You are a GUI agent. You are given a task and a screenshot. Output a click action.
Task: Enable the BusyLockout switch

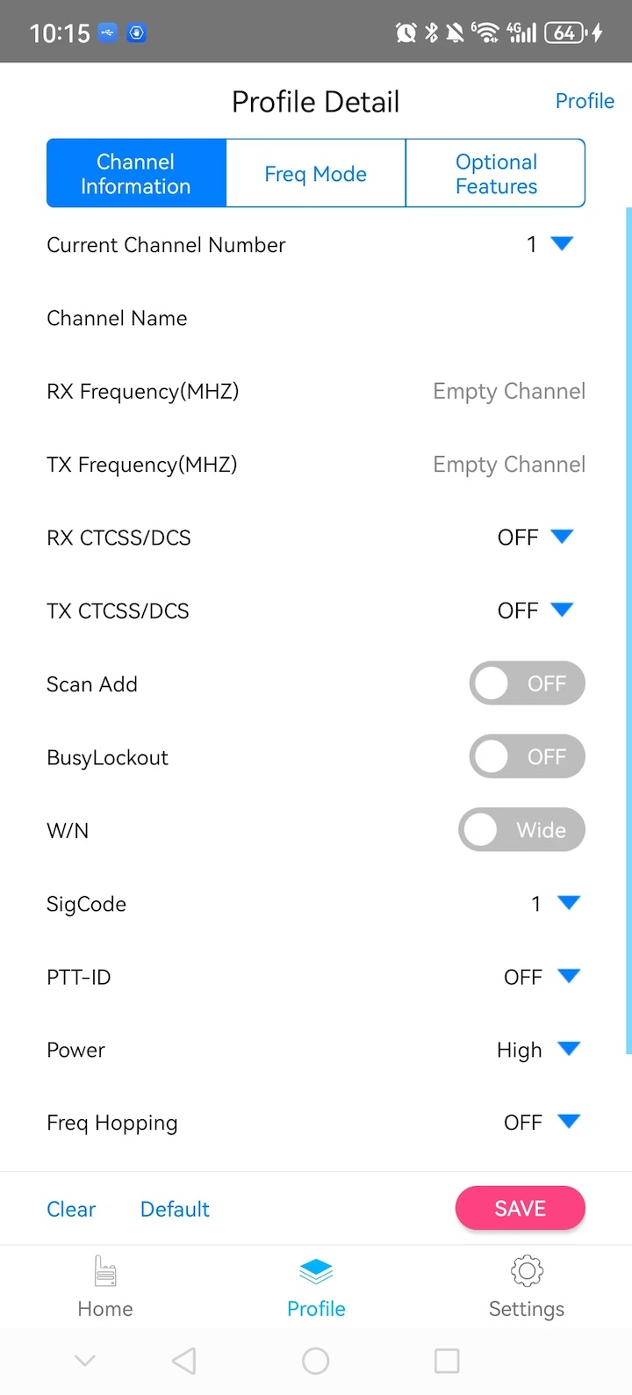[527, 756]
